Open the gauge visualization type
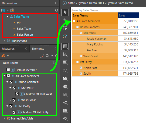146x123 pixels. 65,119
